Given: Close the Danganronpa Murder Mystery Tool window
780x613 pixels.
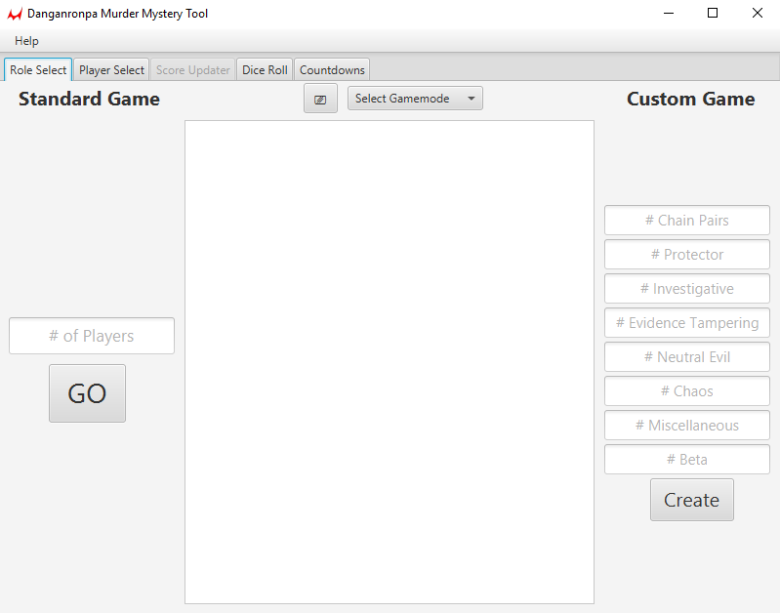Looking at the screenshot, I should pyautogui.click(x=758, y=14).
